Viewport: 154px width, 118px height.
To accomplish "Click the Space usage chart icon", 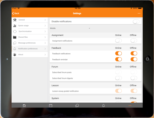I will click(x=15, y=26).
